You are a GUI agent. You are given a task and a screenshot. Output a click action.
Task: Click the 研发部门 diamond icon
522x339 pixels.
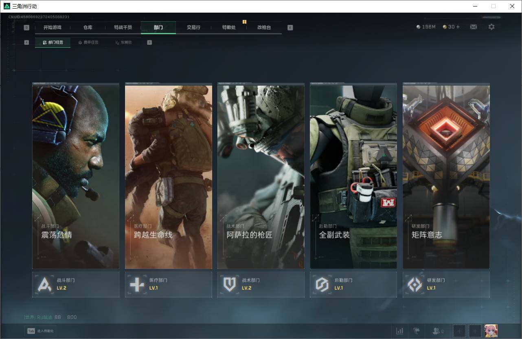tap(415, 284)
